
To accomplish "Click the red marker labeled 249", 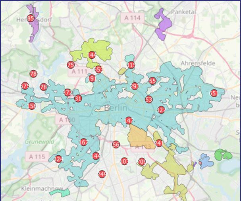I will click(102, 174).
